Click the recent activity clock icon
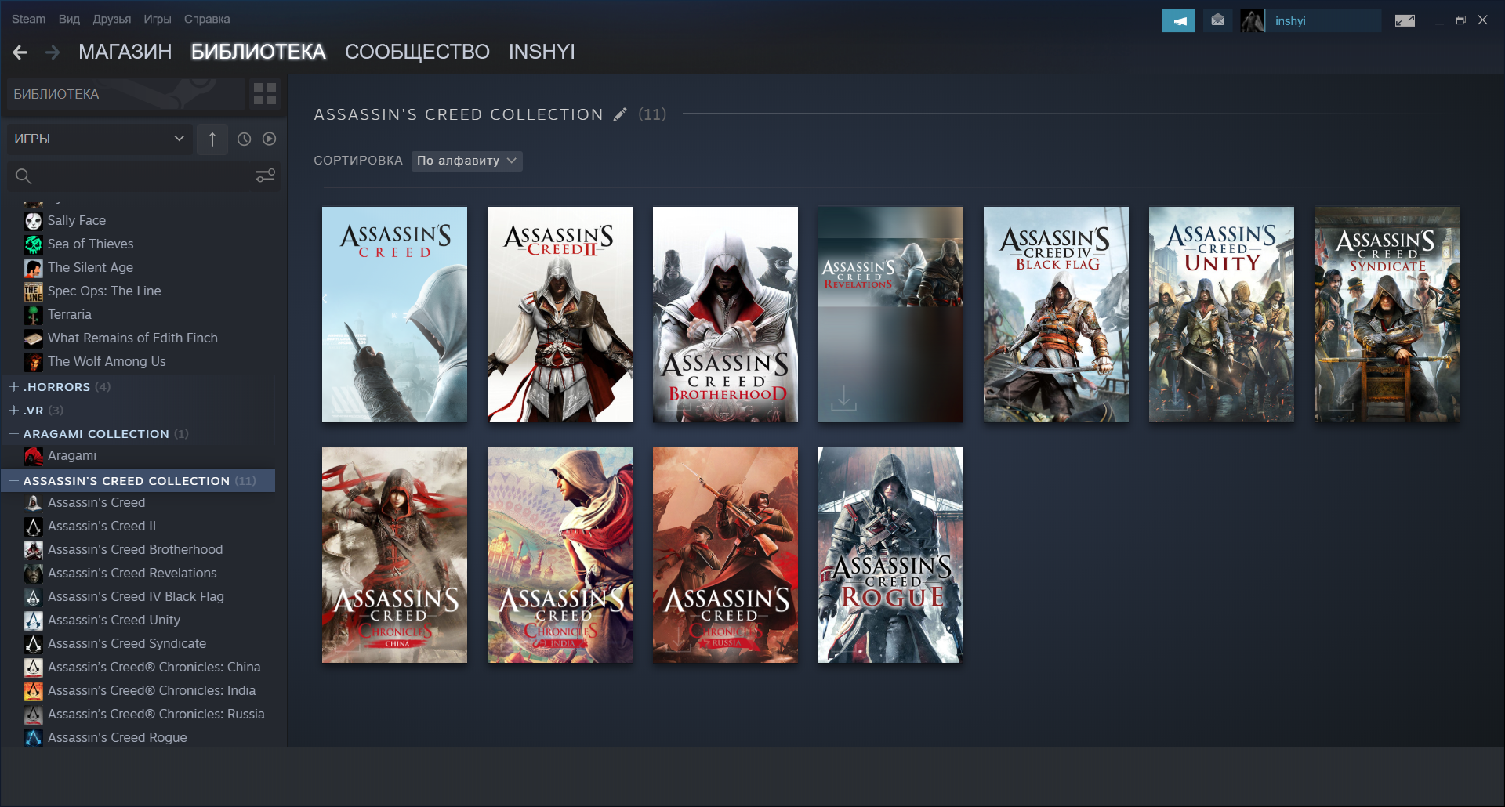 245,139
